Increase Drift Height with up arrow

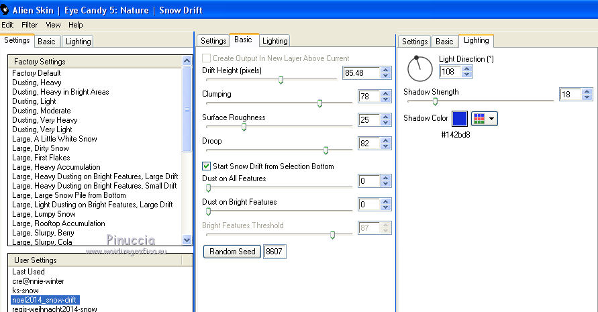point(385,70)
